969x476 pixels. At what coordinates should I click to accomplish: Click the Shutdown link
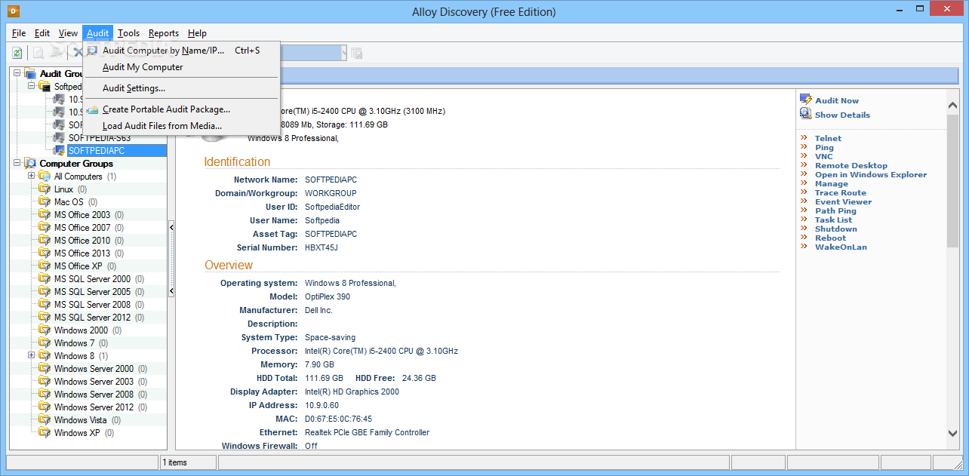point(836,229)
